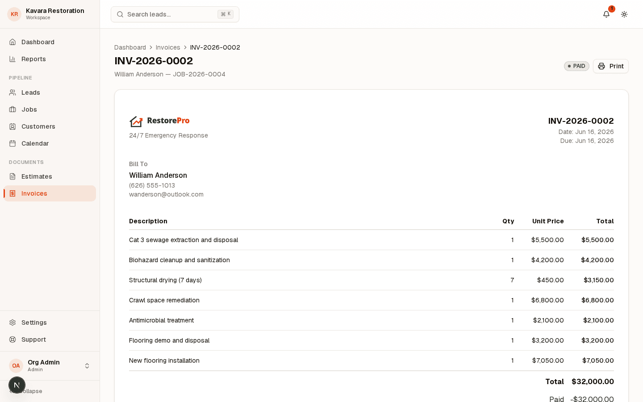Image resolution: width=643 pixels, height=402 pixels.
Task: Click the Support lifebuoy icon
Action: pyautogui.click(x=13, y=339)
